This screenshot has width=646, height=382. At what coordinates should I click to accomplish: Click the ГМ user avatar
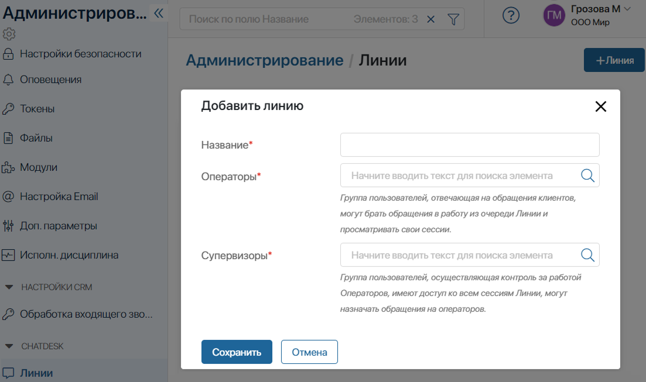(x=553, y=16)
